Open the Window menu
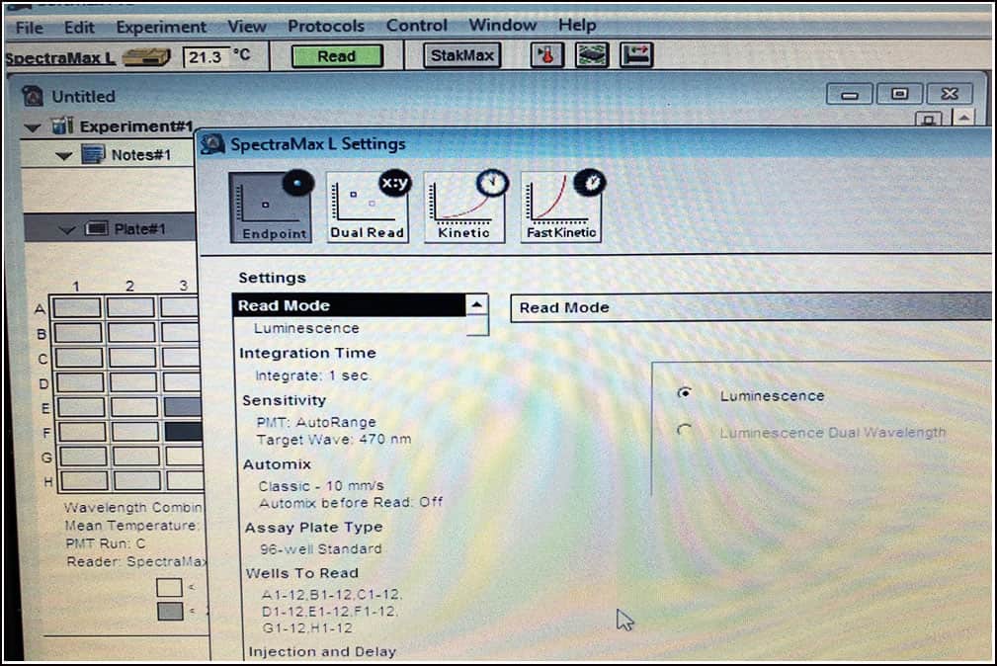 point(502,25)
